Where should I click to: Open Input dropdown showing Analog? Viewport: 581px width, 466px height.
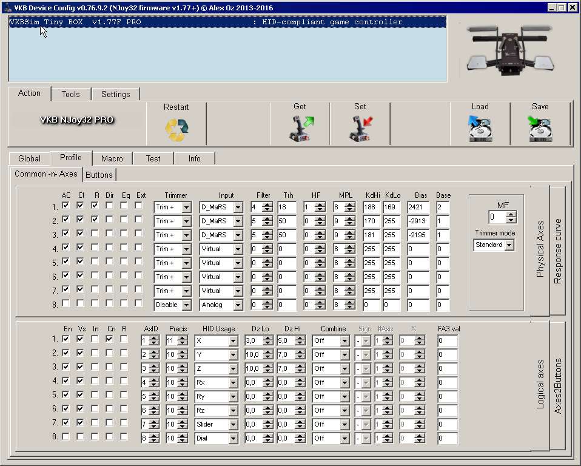238,305
